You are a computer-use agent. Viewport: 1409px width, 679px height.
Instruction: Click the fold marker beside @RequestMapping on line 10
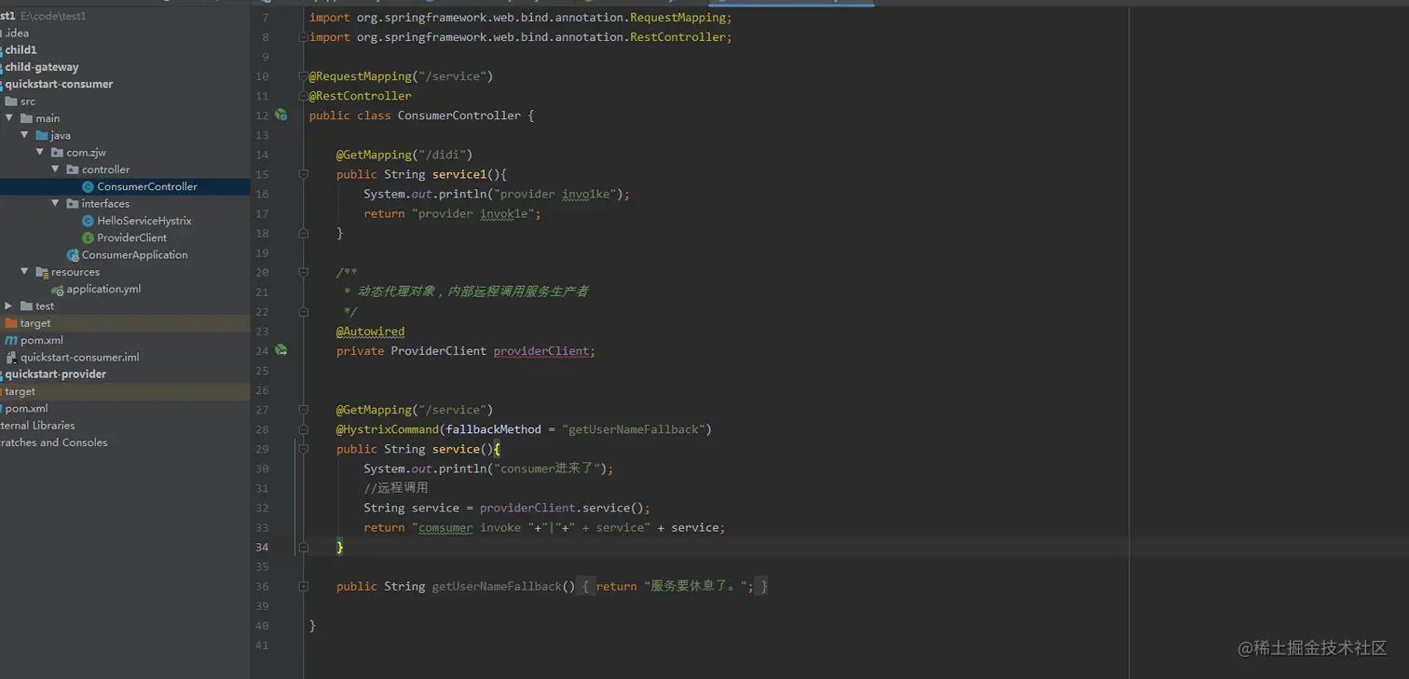303,76
